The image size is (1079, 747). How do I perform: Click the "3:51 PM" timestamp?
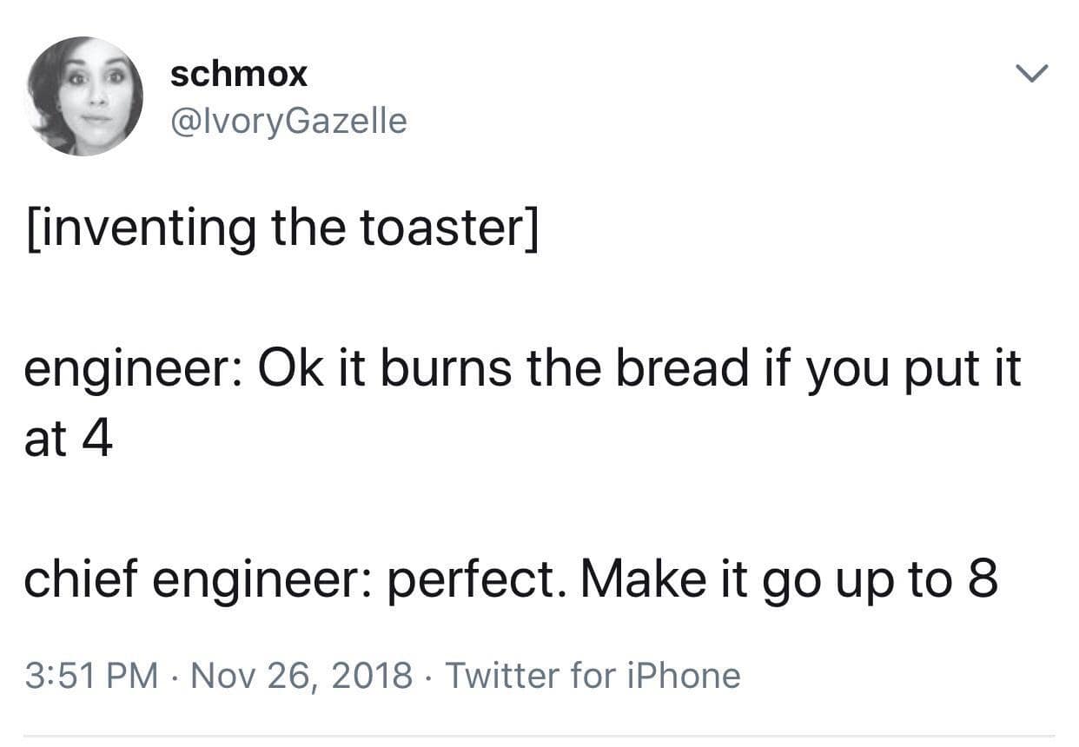pyautogui.click(x=91, y=675)
